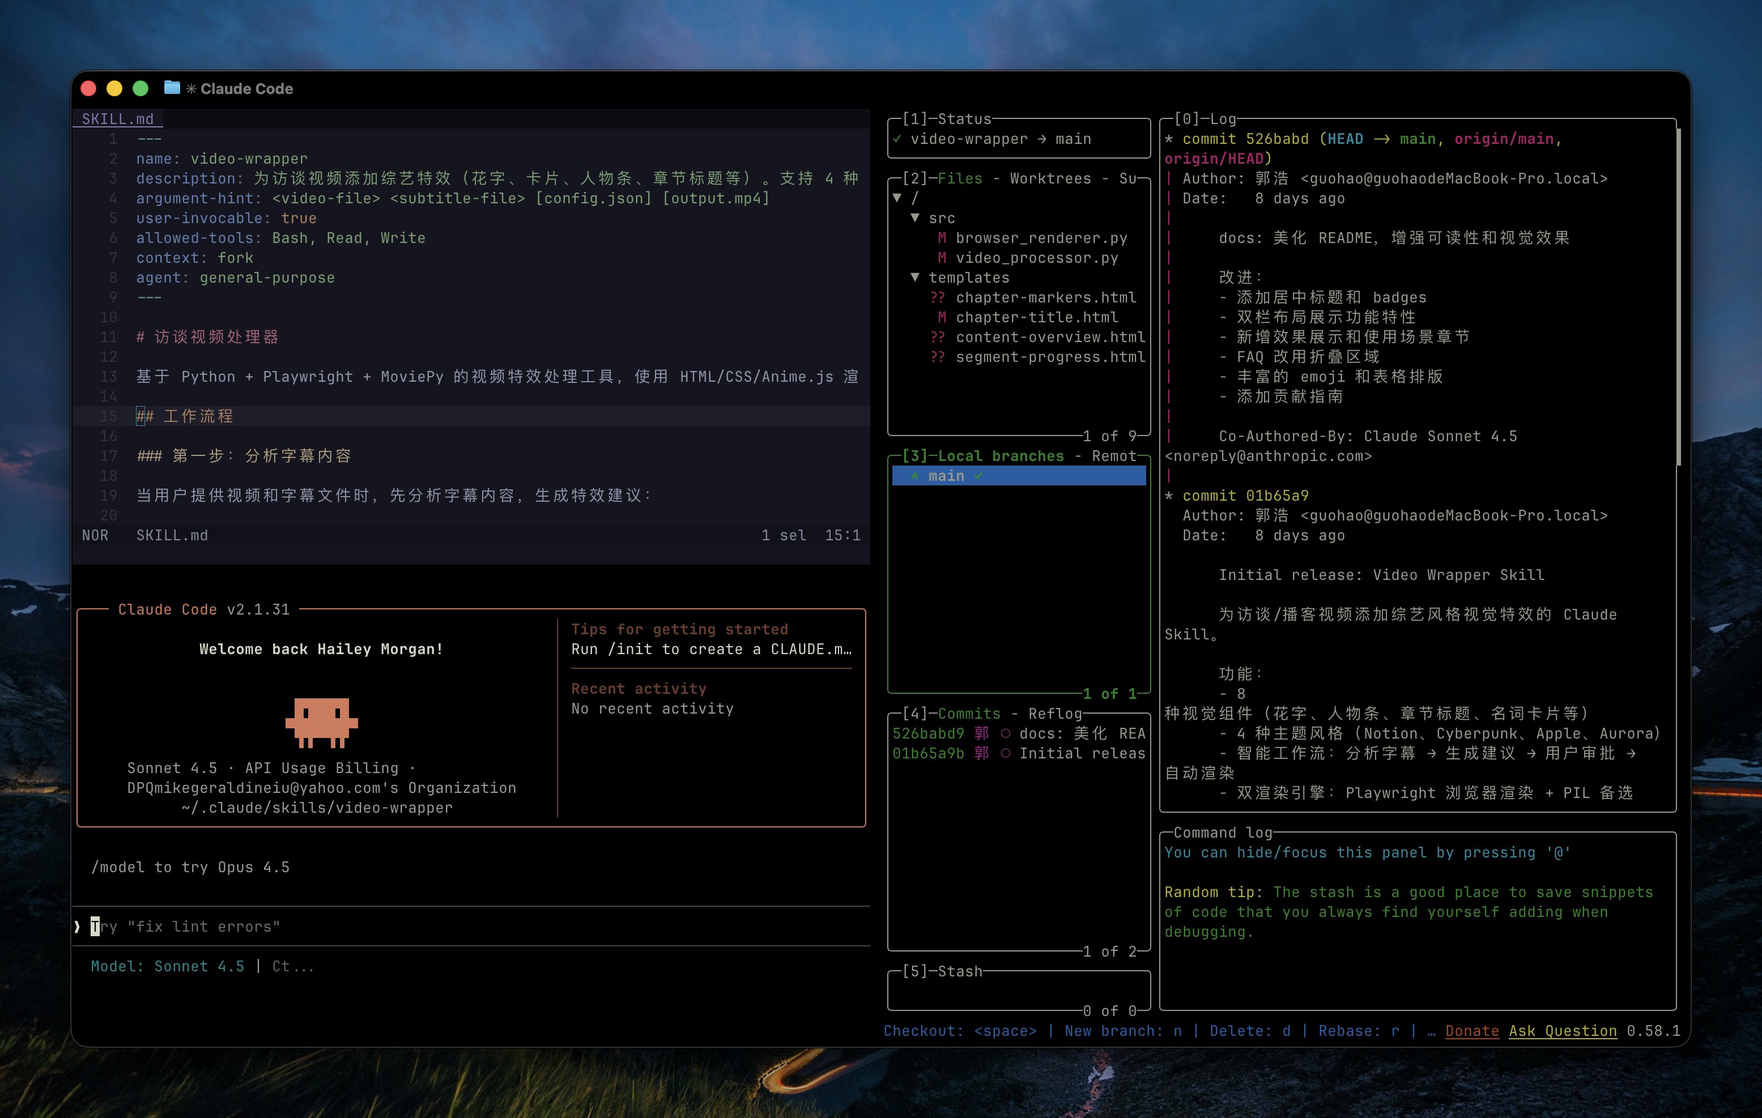Collapse the root directory tree arrow

(x=897, y=198)
